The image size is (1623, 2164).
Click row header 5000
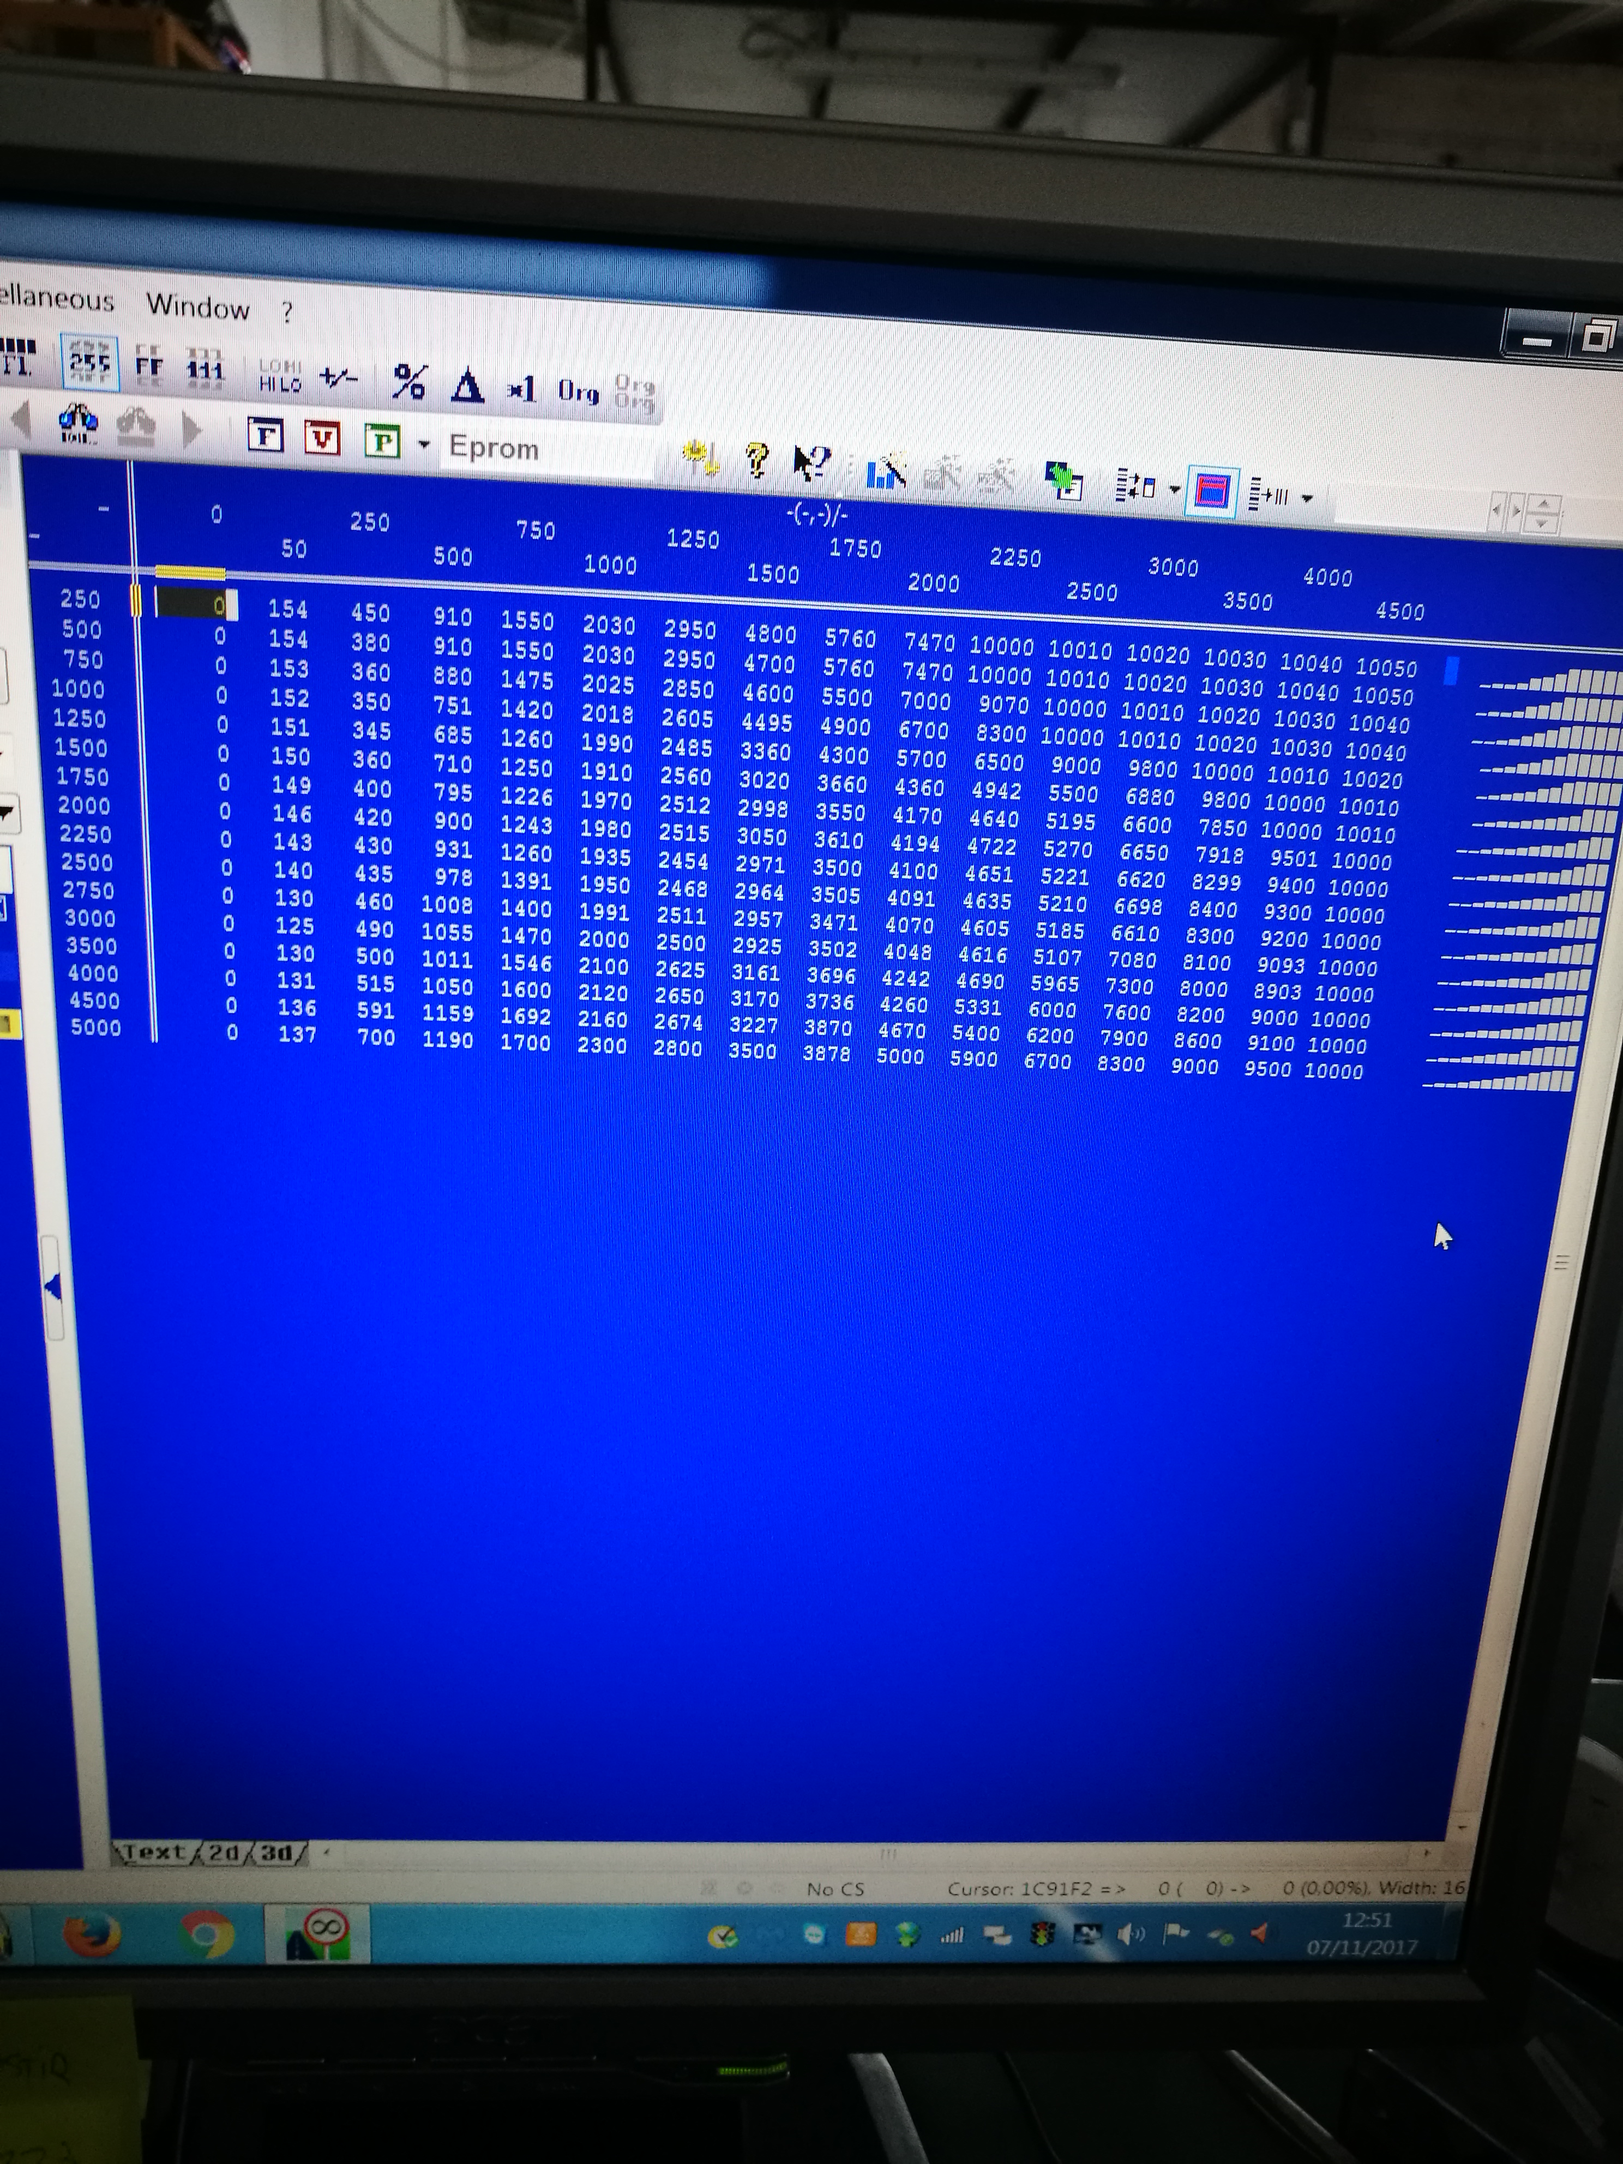96,1027
